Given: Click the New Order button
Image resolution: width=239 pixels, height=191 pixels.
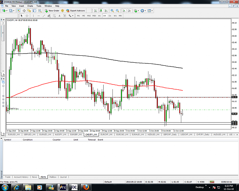Looking at the screenshot, I should tap(52, 11).
